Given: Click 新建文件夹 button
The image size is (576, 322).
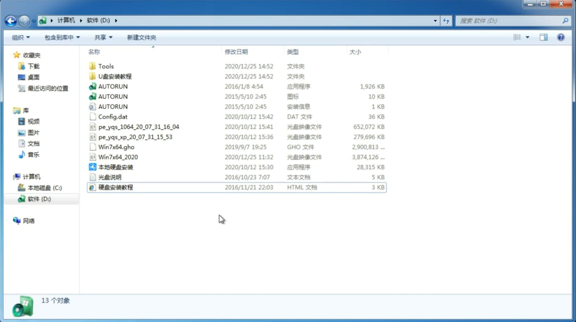Looking at the screenshot, I should tap(141, 37).
